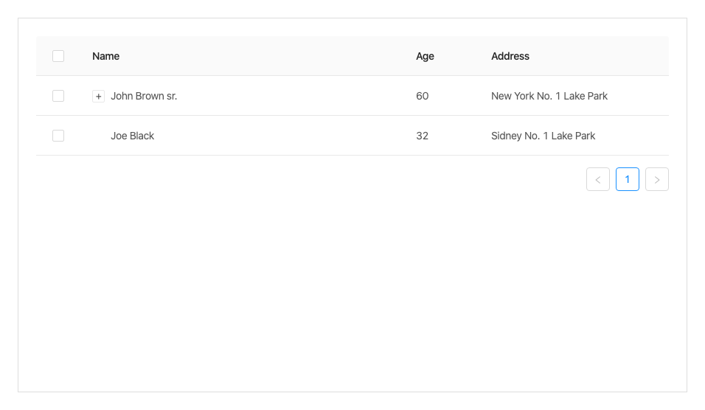Screen dimensions: 705x410
Task: Open page 1 in pagination
Action: pos(628,179)
